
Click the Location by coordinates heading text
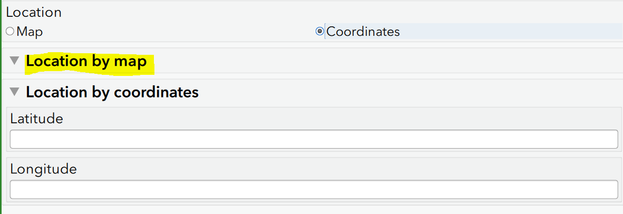point(112,92)
